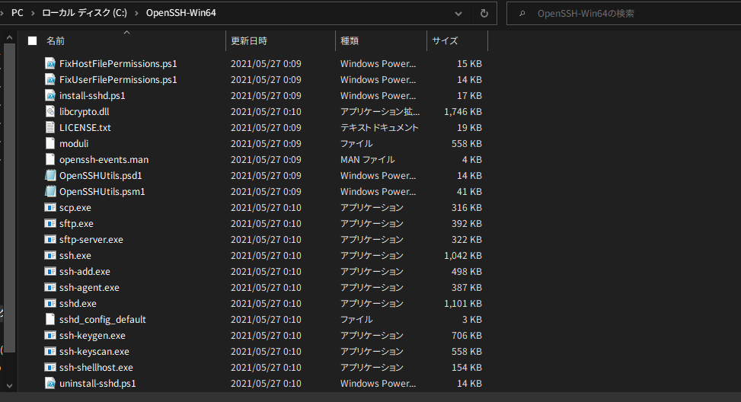Navigate to ローカル ディスク (C:) breadcrumb

pyautogui.click(x=85, y=13)
